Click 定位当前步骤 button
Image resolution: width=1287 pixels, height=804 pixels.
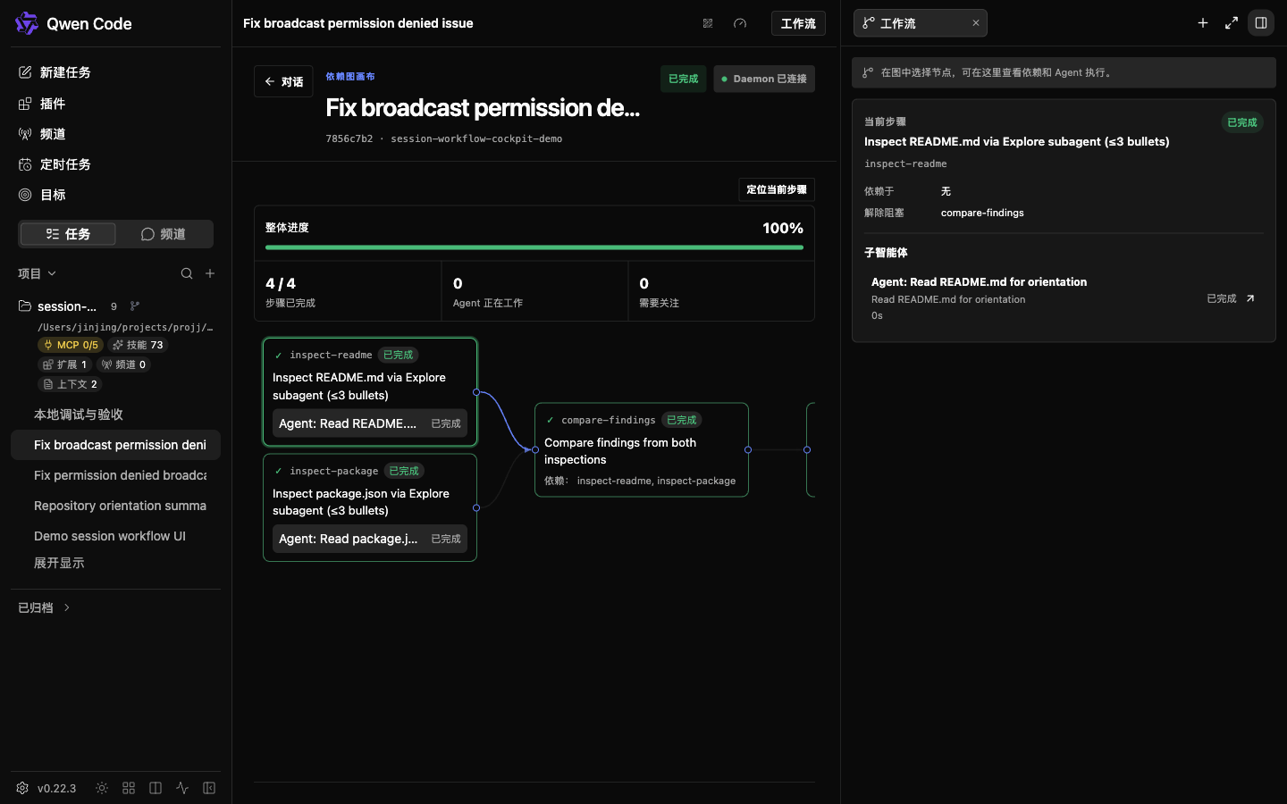(777, 189)
